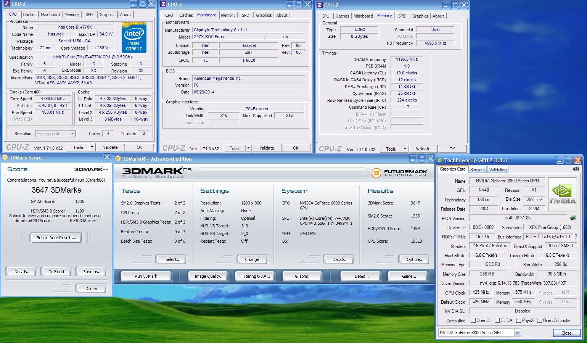Click the Intel Core i7 logo badge
The width and height of the screenshot is (587, 343).
pyautogui.click(x=134, y=37)
